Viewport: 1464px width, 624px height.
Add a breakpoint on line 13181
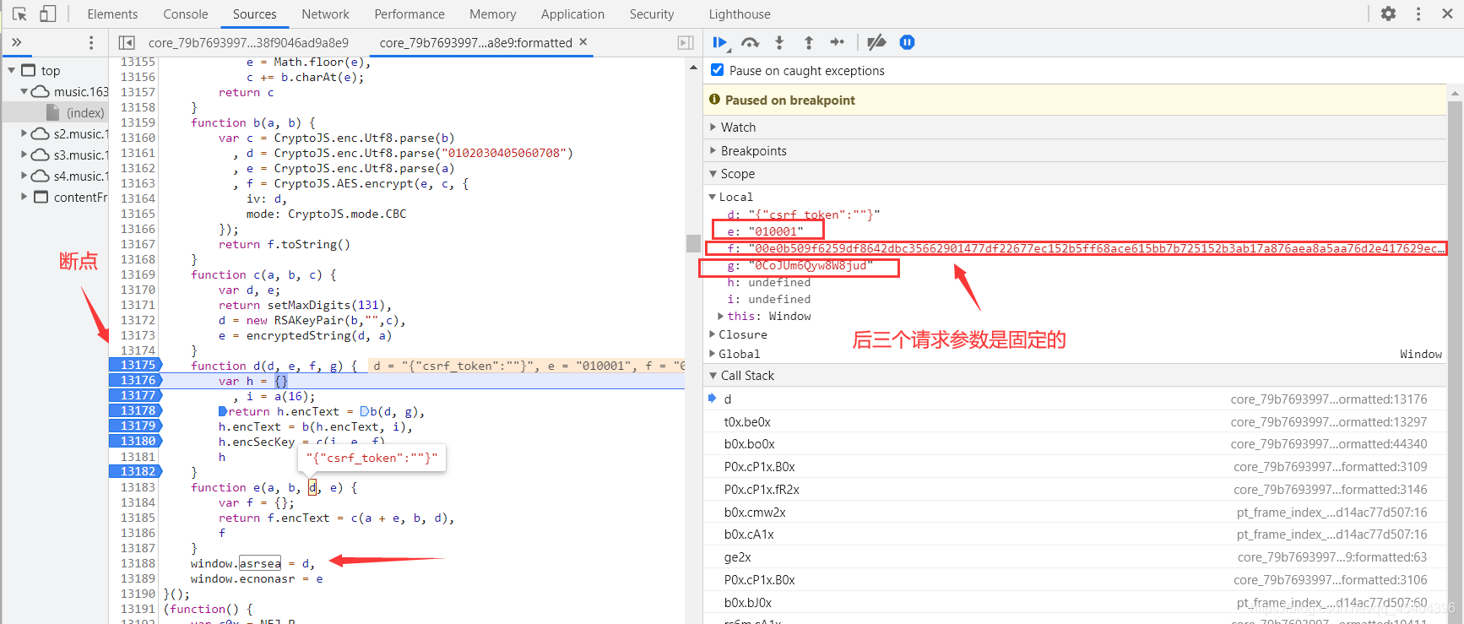pyautogui.click(x=137, y=457)
